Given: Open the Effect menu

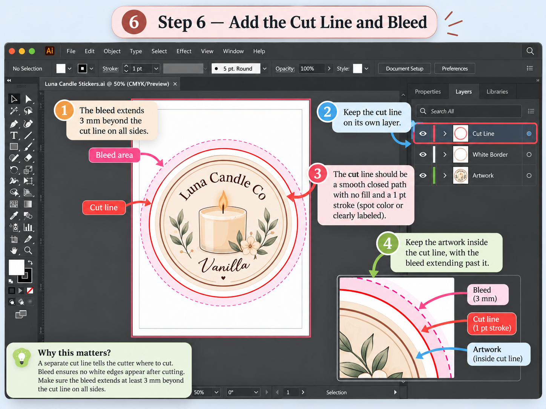Looking at the screenshot, I should coord(184,51).
